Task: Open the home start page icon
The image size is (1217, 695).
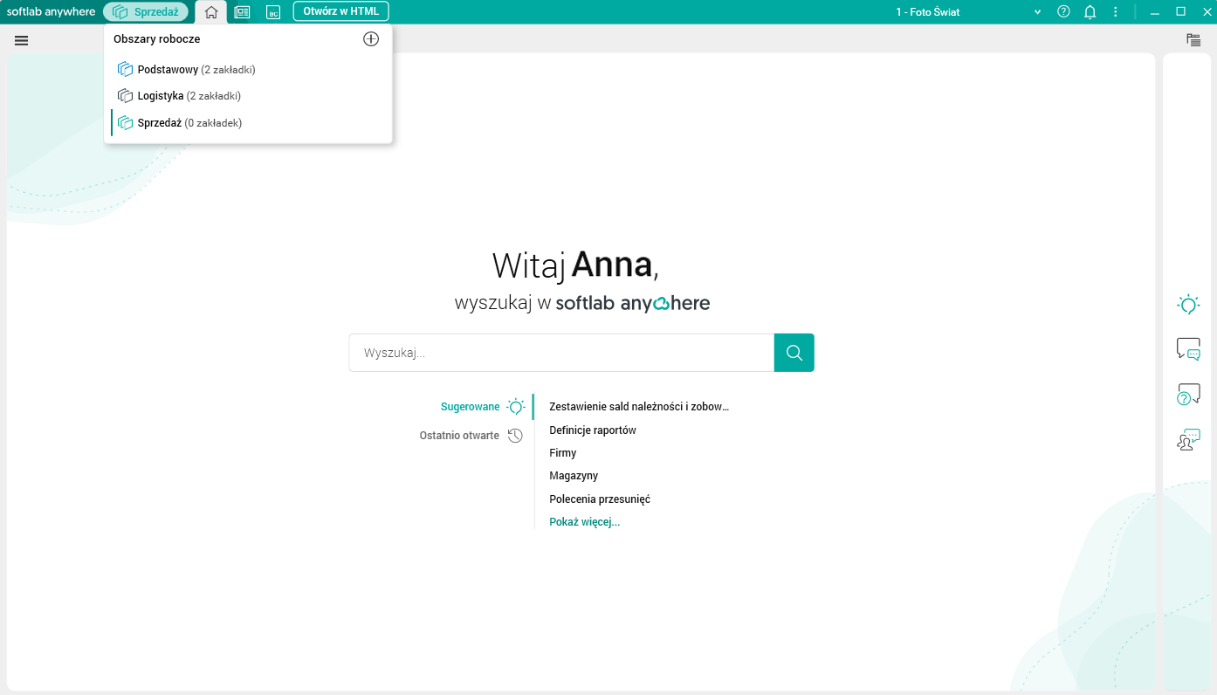Action: tap(211, 12)
